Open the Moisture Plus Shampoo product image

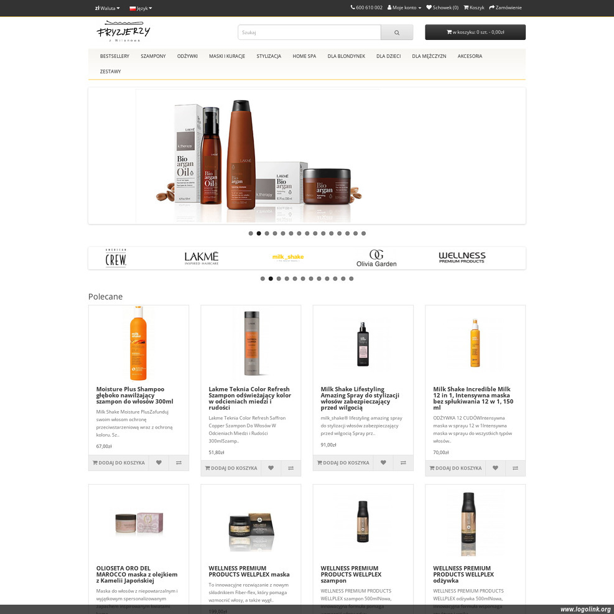coord(138,343)
